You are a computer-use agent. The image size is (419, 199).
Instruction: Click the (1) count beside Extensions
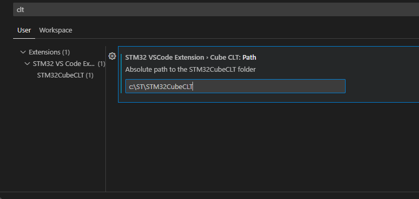click(x=66, y=52)
